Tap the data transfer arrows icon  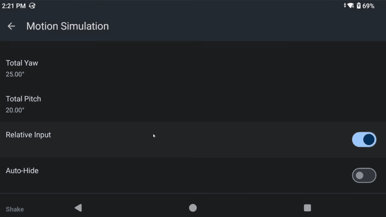(x=345, y=6)
